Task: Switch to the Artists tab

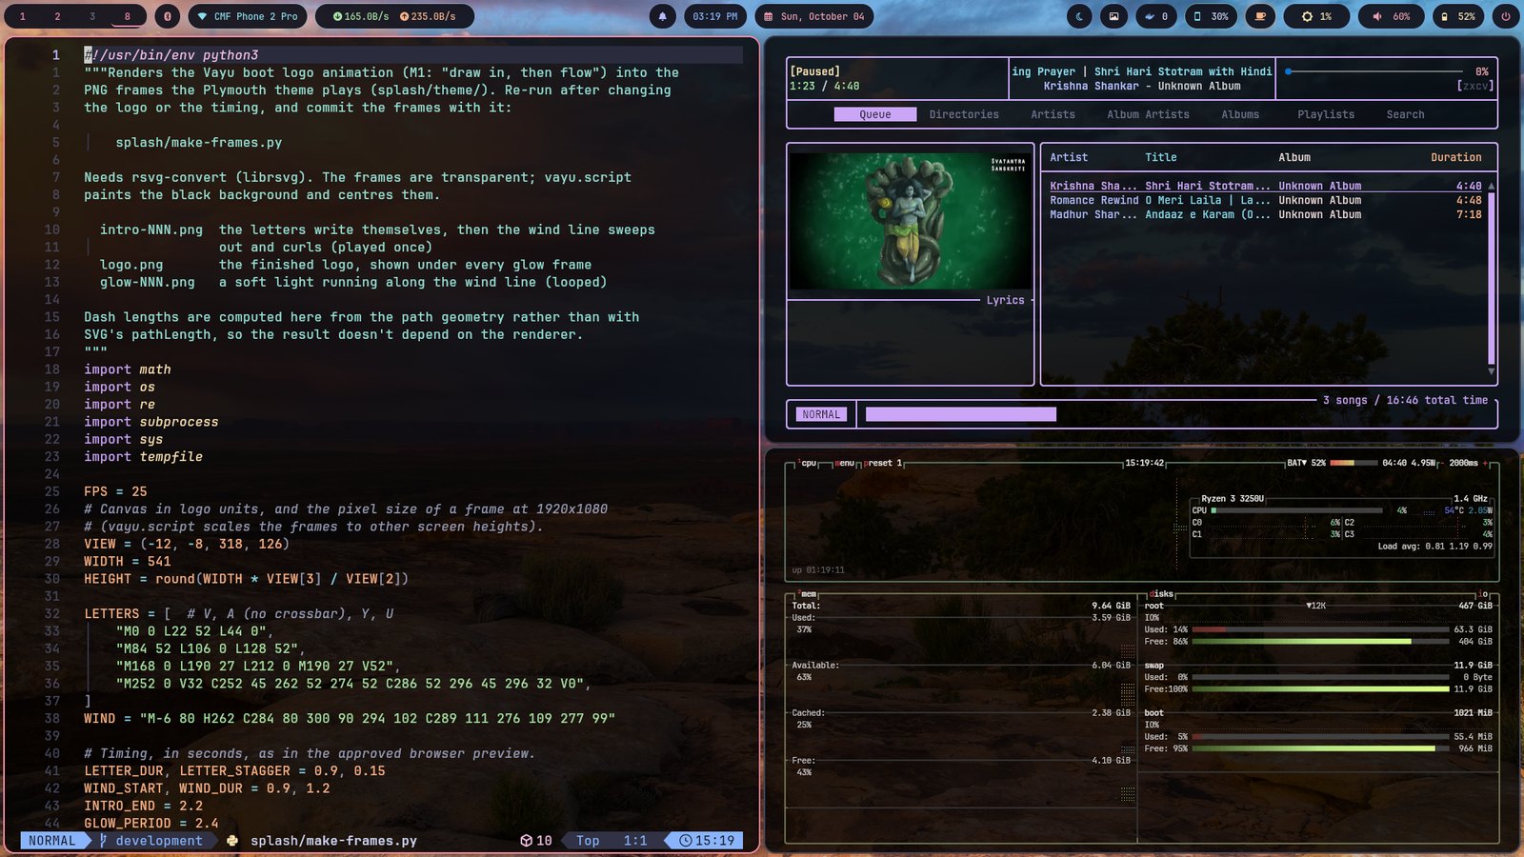Action: (x=1053, y=114)
